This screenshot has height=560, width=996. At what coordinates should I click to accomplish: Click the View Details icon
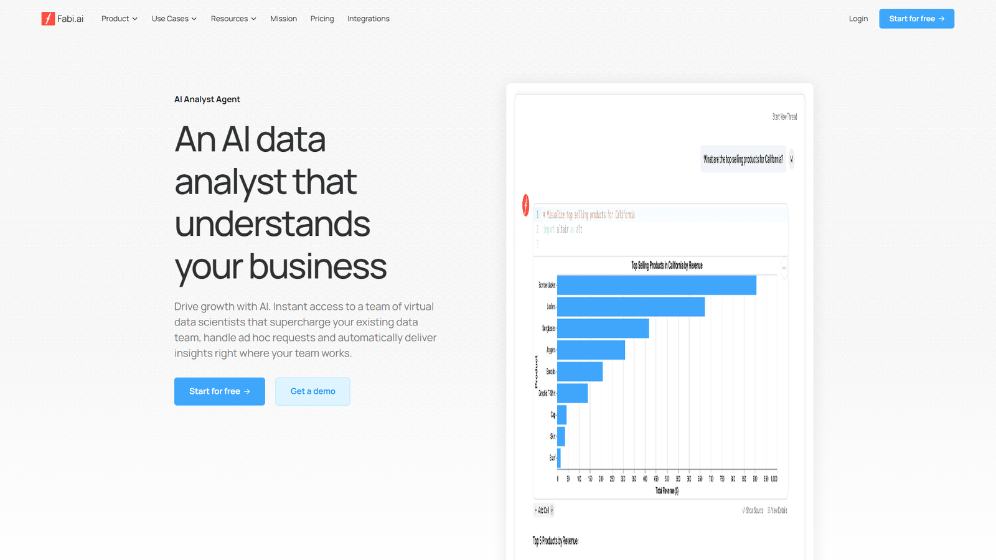(x=769, y=510)
